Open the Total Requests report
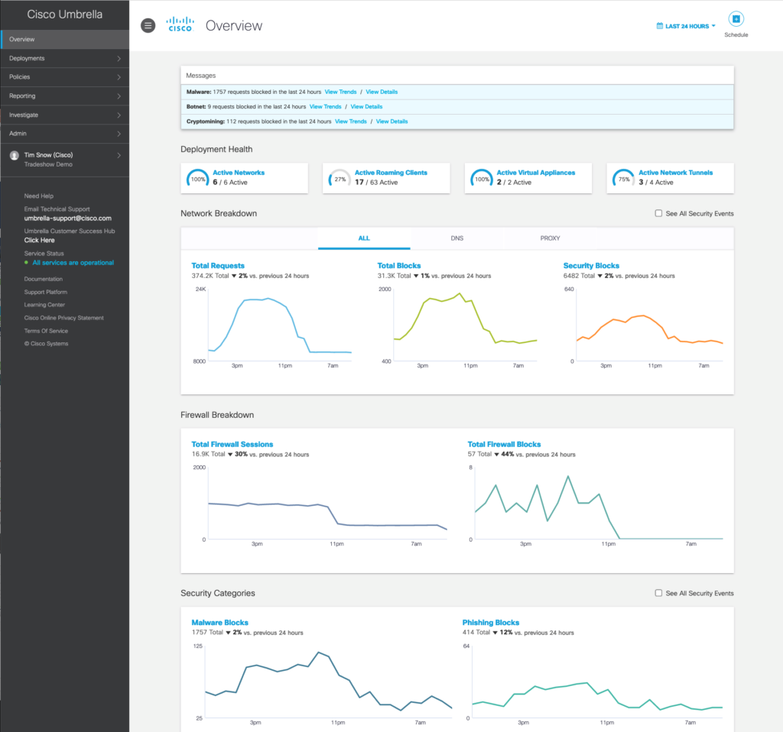783x732 pixels. coord(218,265)
